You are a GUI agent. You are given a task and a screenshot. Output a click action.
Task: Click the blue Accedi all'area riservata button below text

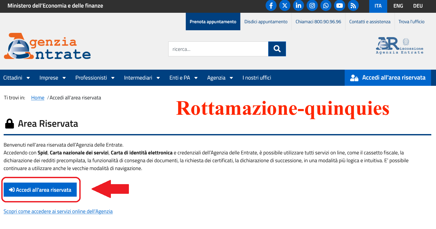(40, 190)
